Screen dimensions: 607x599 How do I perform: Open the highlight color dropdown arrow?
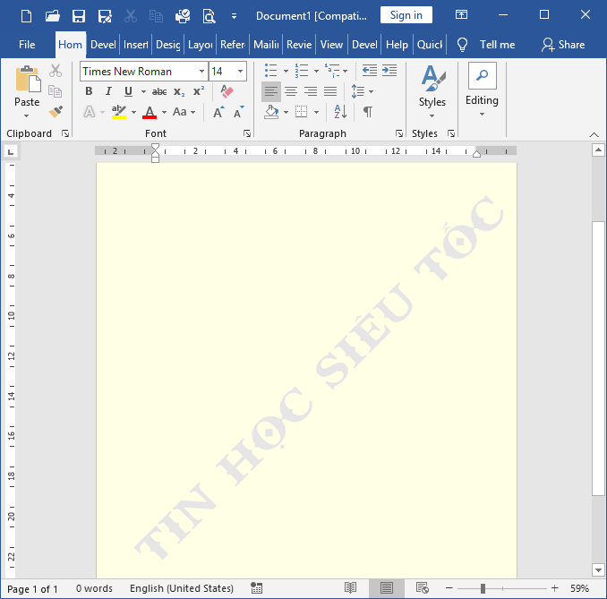[x=133, y=112]
